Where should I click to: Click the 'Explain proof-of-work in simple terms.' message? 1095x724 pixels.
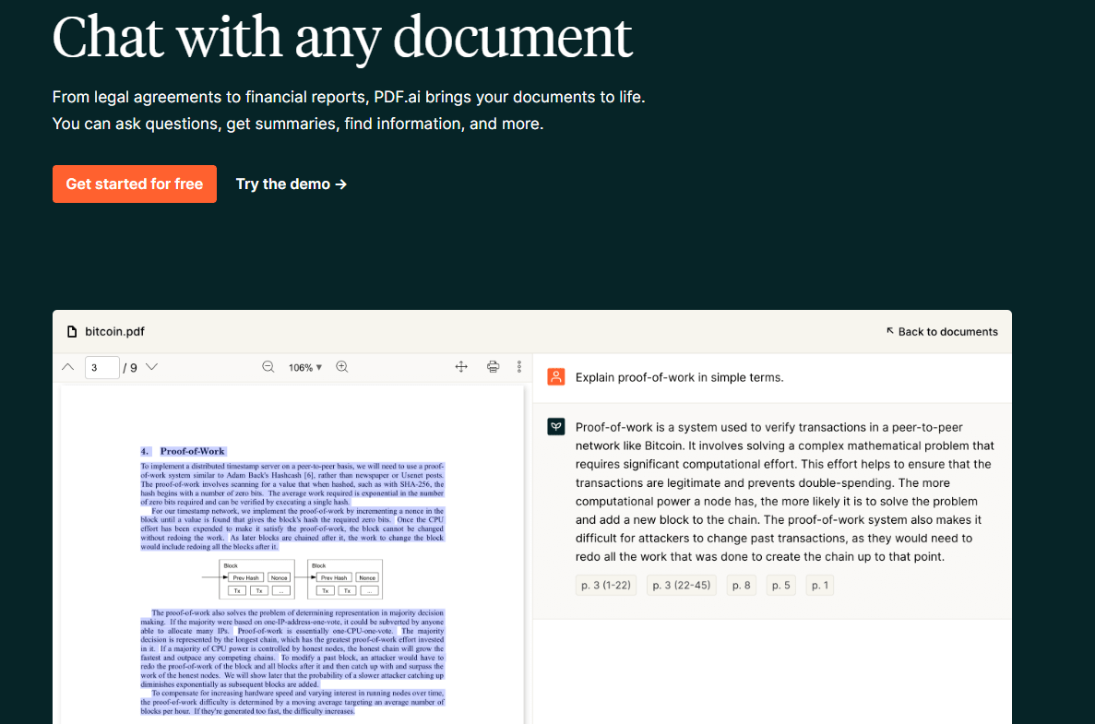click(680, 377)
